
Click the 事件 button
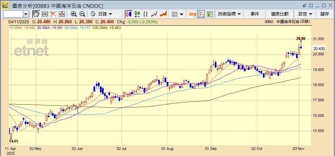click(x=255, y=14)
